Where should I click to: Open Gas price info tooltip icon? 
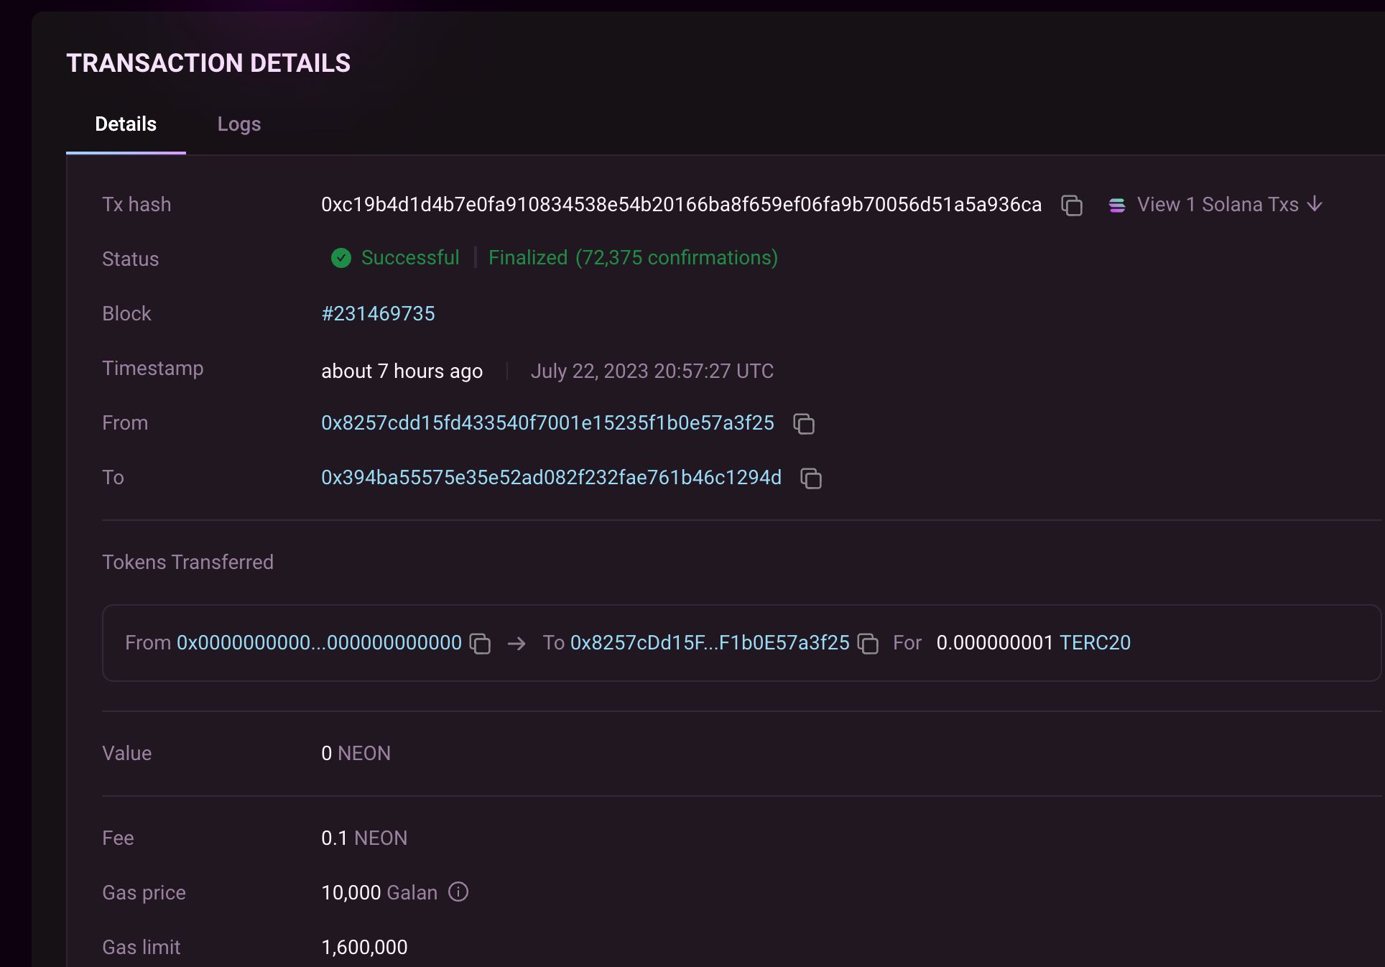coord(458,892)
